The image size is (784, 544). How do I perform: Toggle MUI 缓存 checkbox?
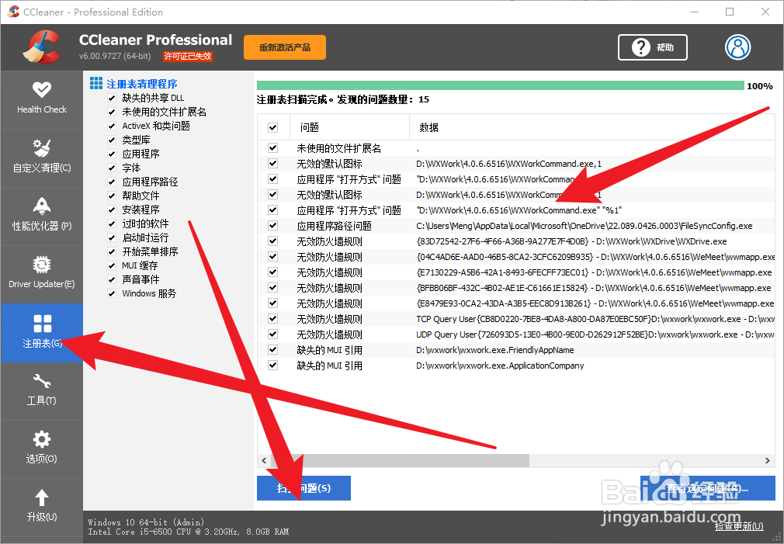pyautogui.click(x=112, y=265)
